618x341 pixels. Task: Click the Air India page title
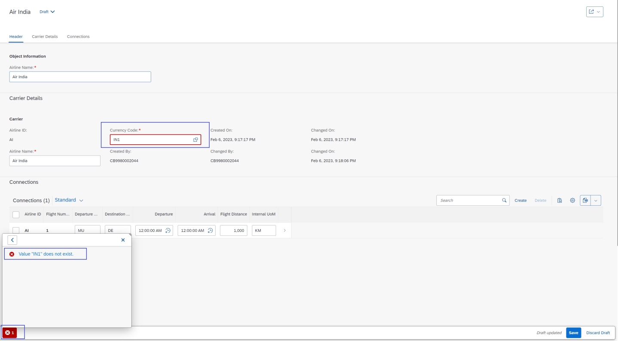pos(20,12)
